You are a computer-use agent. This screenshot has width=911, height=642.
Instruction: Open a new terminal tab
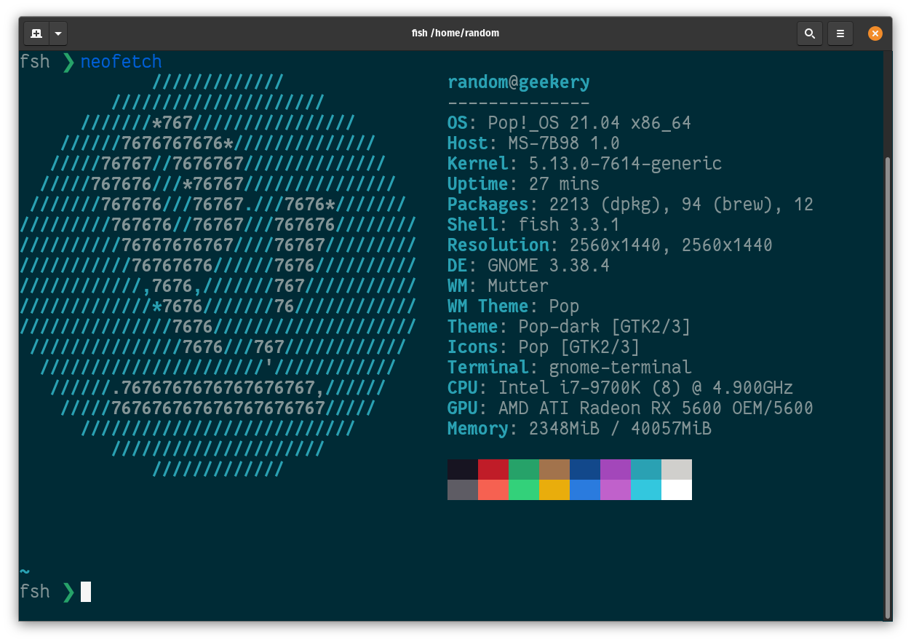(x=36, y=33)
